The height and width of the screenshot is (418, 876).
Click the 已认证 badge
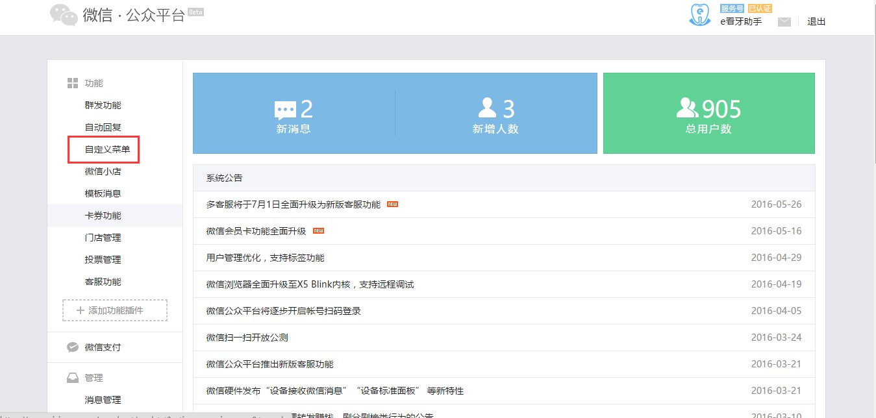(x=760, y=8)
